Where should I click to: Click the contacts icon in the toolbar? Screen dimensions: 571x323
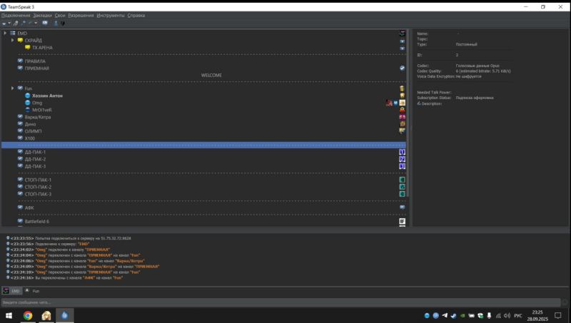click(x=56, y=23)
